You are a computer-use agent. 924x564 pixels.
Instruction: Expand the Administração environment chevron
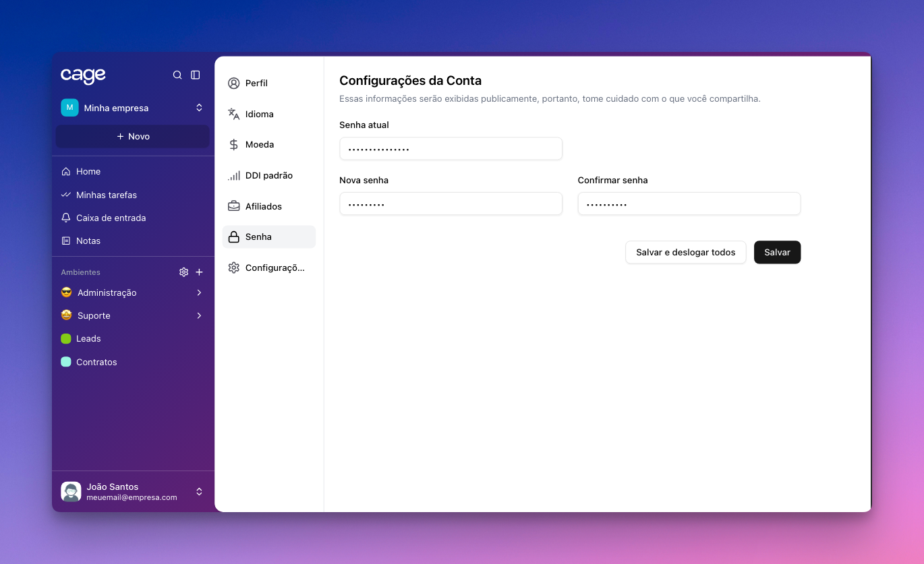(199, 292)
